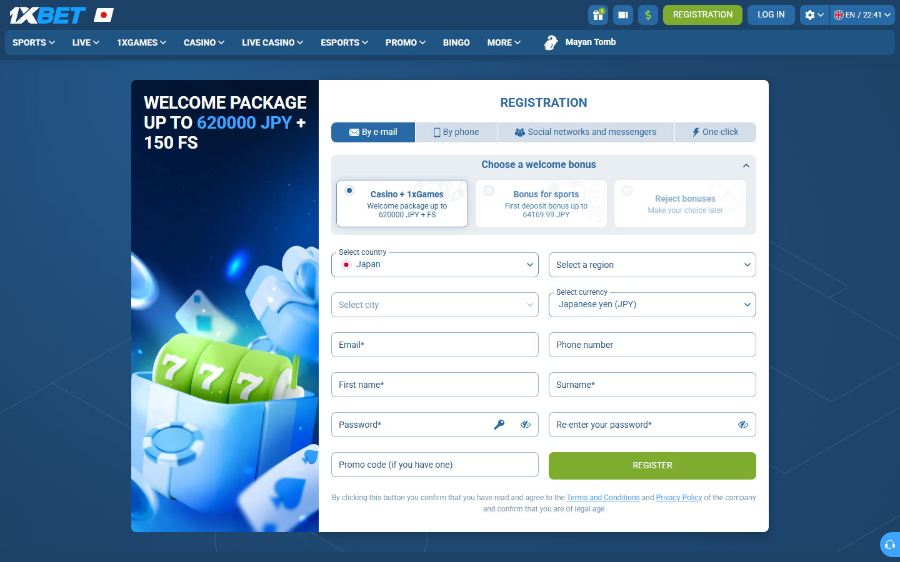This screenshot has height=562, width=900.
Task: Click the password generator key icon
Action: click(499, 425)
